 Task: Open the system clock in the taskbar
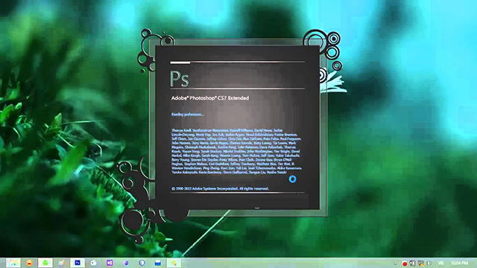[459, 263]
